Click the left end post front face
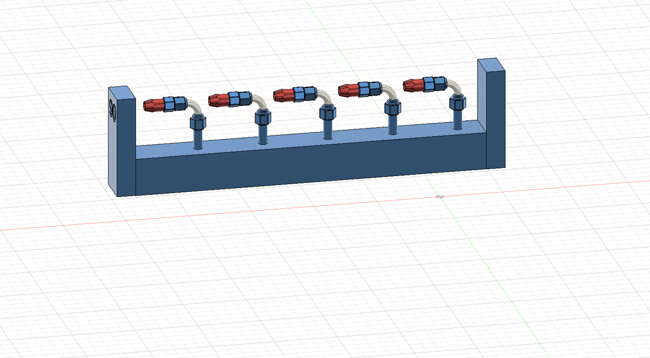The image size is (650, 358). pos(126,144)
